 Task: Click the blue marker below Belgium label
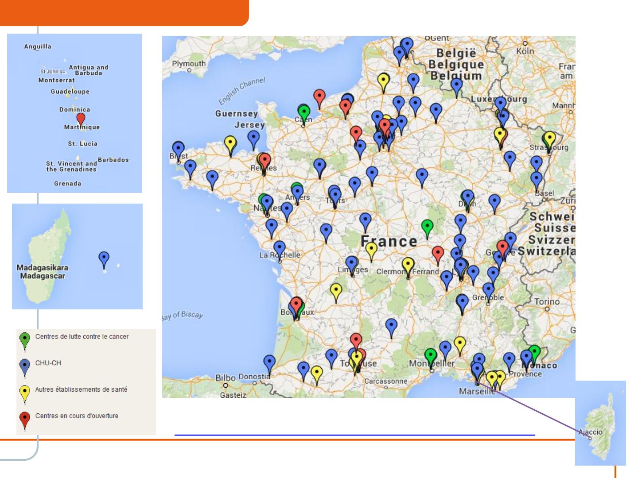tap(457, 88)
